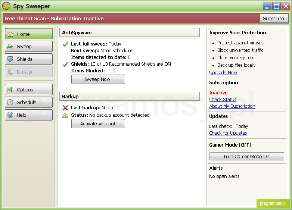
Task: Turn Gamer Mode On
Action: click(x=246, y=156)
